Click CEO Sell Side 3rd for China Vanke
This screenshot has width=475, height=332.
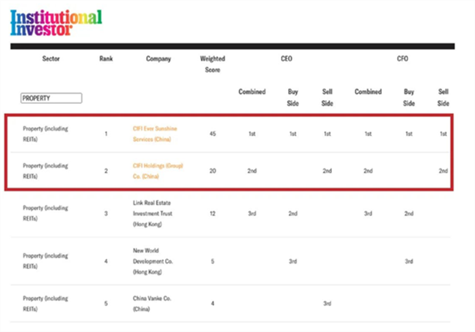(327, 304)
